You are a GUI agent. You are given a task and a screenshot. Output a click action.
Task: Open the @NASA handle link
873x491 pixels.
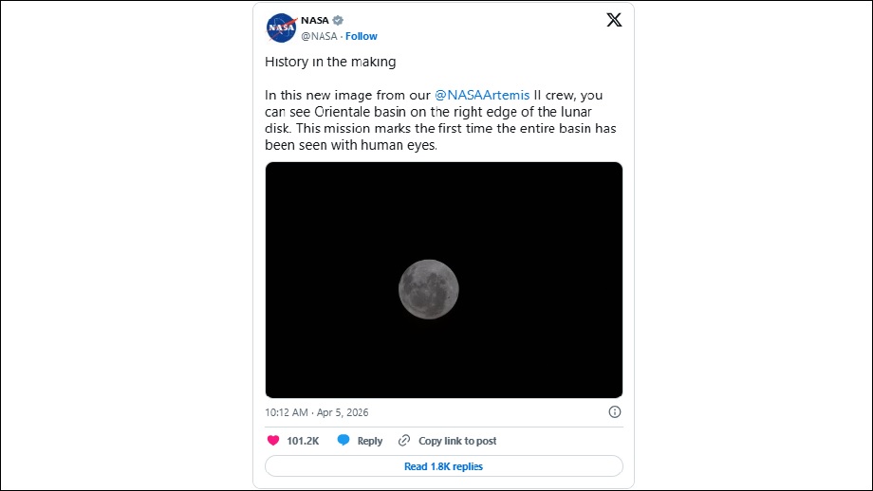tap(317, 36)
